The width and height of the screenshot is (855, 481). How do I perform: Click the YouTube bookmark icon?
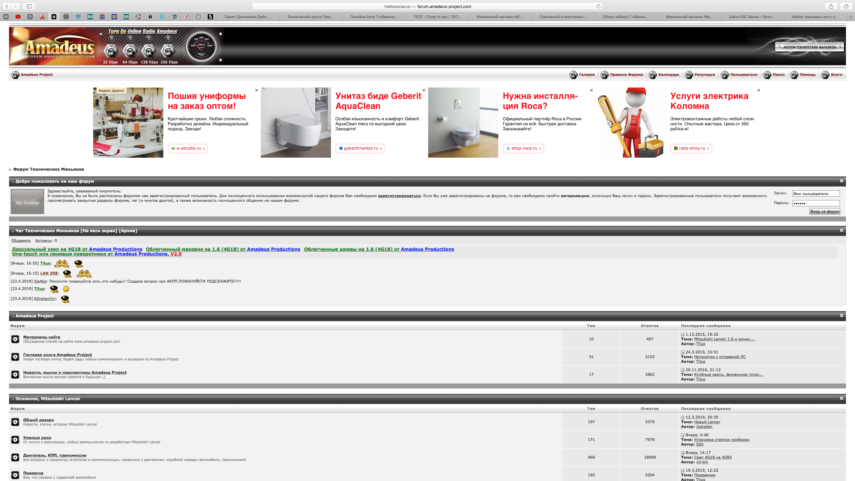(x=18, y=17)
